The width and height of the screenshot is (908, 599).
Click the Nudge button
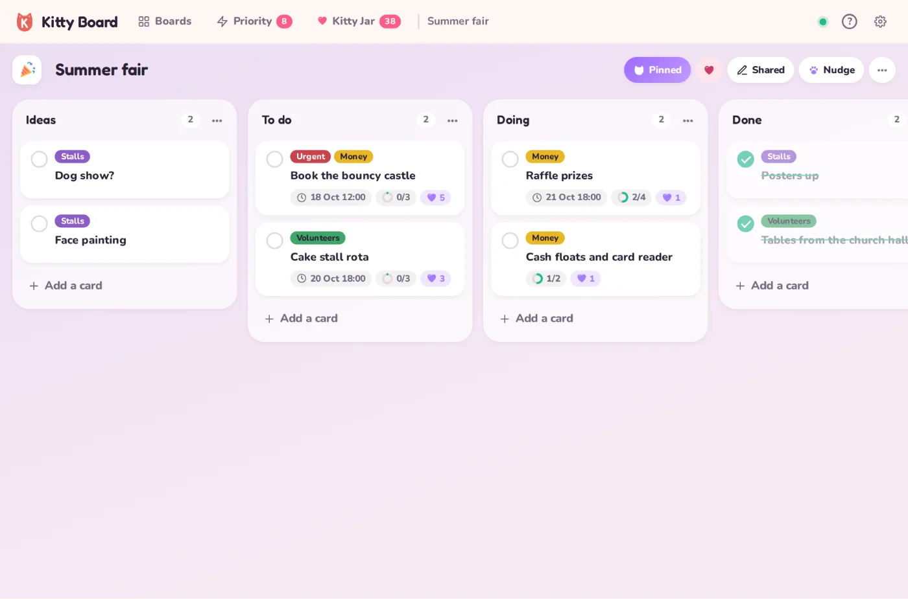click(x=831, y=70)
